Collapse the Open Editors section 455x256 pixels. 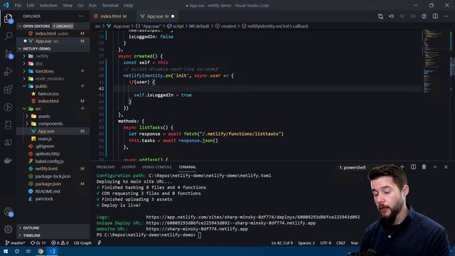[53, 26]
